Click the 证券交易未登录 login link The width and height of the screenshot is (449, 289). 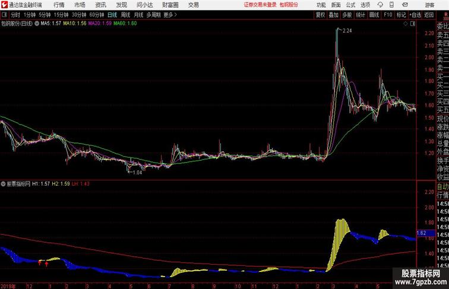260,5
